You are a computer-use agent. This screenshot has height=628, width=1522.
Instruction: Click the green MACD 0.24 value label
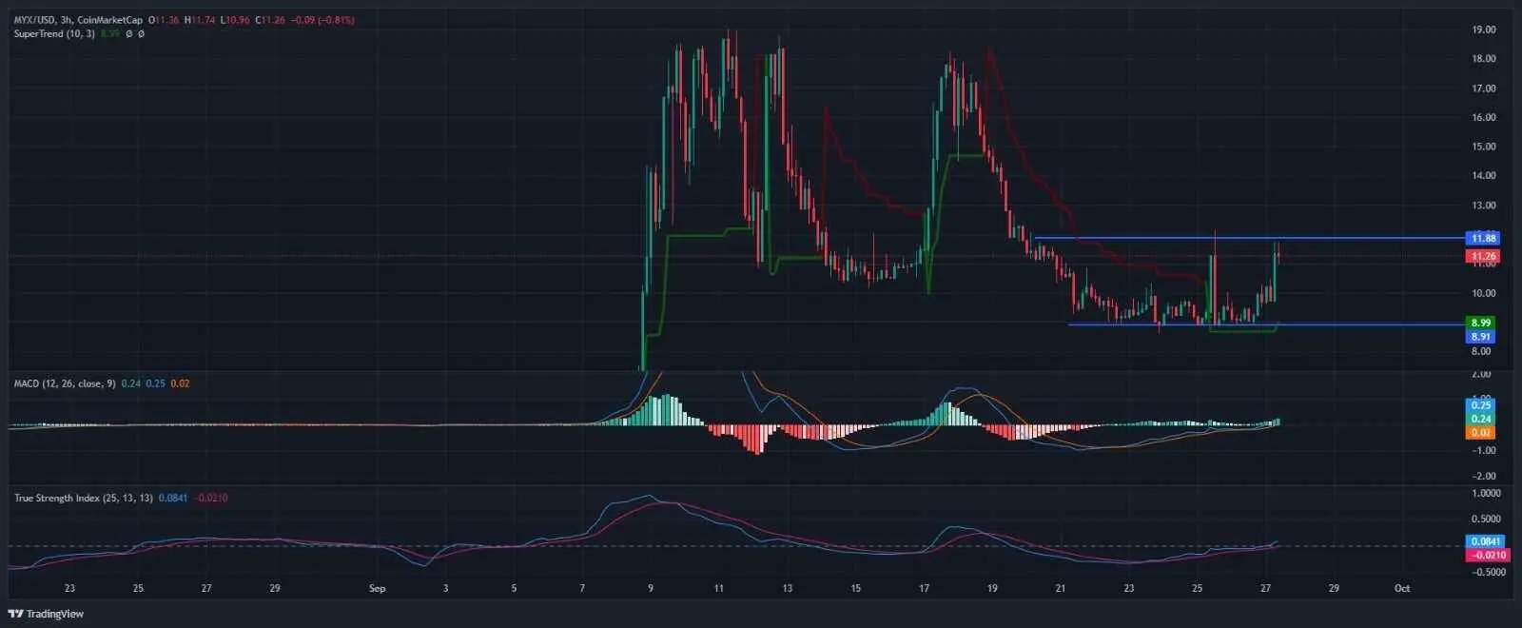coord(1481,419)
